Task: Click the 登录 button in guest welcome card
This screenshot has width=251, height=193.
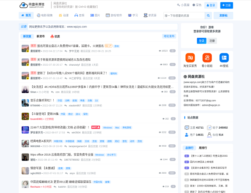Action: click(x=202, y=41)
